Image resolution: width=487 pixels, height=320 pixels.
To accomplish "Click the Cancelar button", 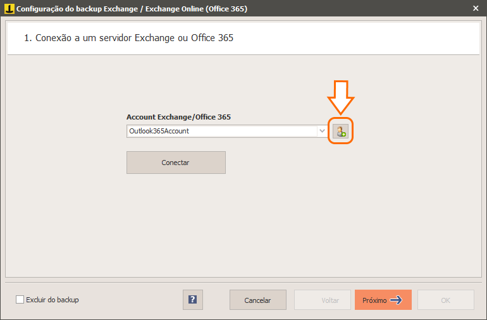I will click(x=258, y=300).
